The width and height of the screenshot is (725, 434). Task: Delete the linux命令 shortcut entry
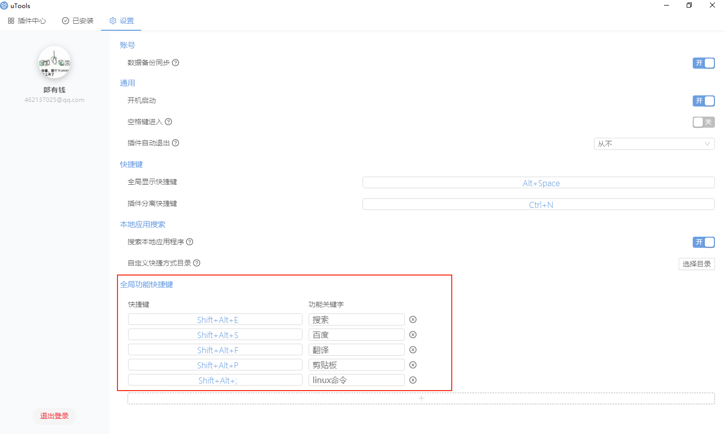click(413, 380)
